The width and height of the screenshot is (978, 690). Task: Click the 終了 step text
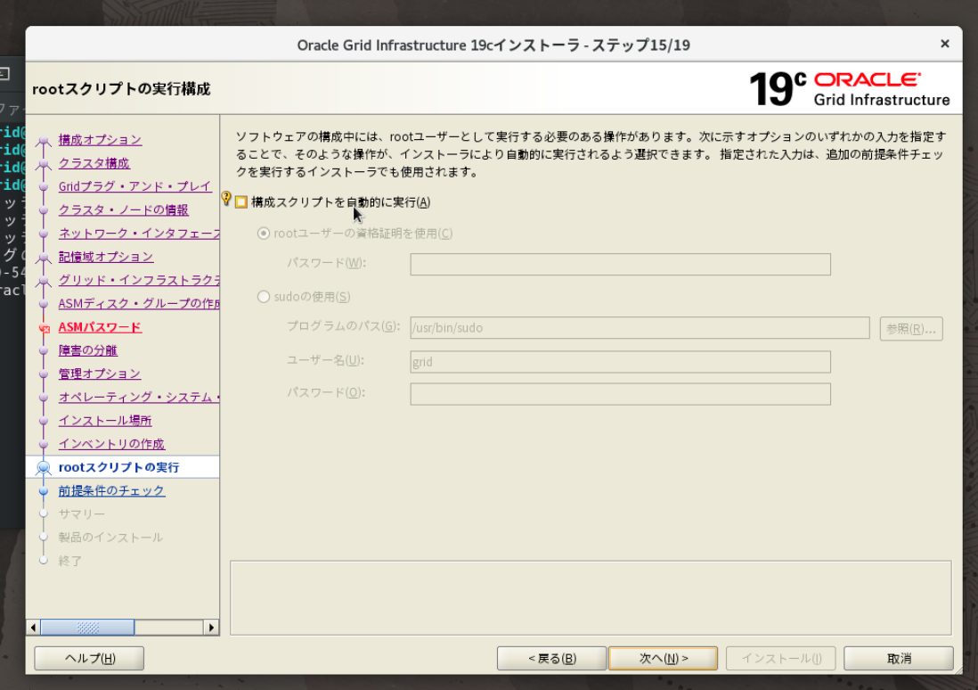pyautogui.click(x=69, y=561)
